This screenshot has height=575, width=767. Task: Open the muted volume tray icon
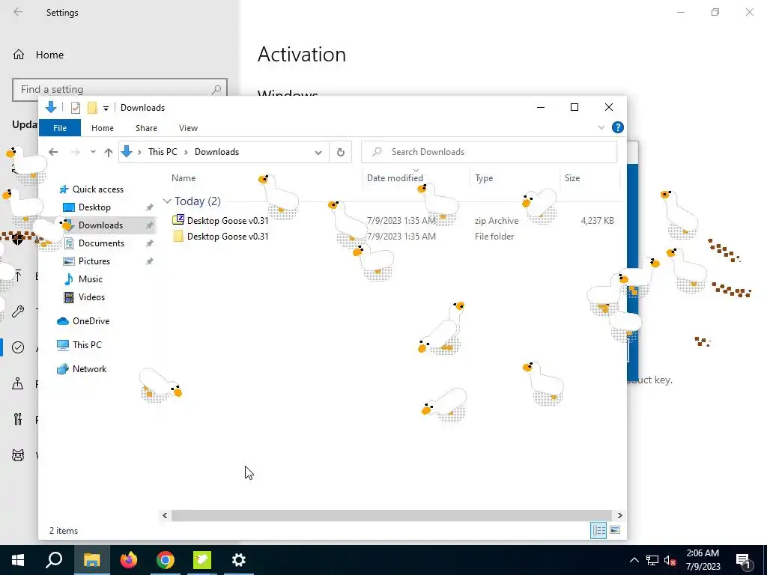coord(670,561)
